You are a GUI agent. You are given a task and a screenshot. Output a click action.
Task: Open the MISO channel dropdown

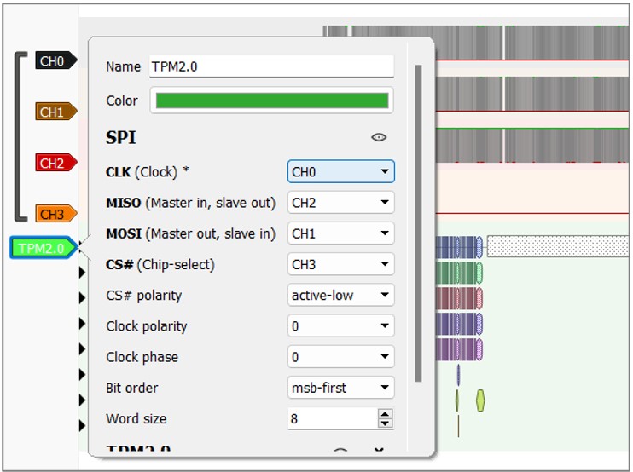(340, 202)
